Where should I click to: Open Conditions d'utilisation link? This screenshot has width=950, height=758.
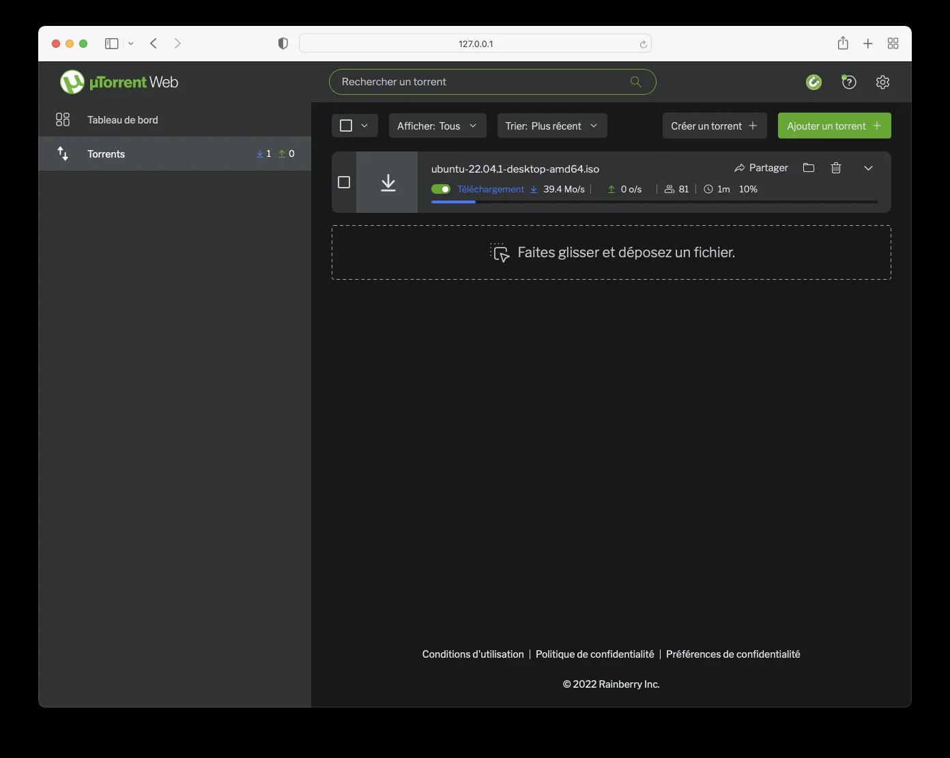tap(473, 654)
